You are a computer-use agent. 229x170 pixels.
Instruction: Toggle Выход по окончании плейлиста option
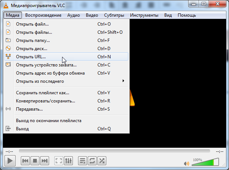66,121
